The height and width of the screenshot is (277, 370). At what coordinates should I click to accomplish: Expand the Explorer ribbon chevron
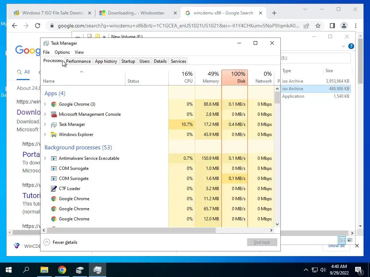tap(343, 46)
